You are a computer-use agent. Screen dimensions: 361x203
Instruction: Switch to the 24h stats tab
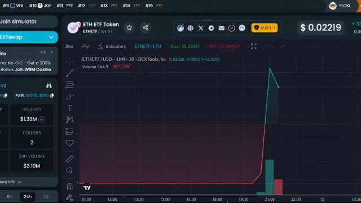28,197
